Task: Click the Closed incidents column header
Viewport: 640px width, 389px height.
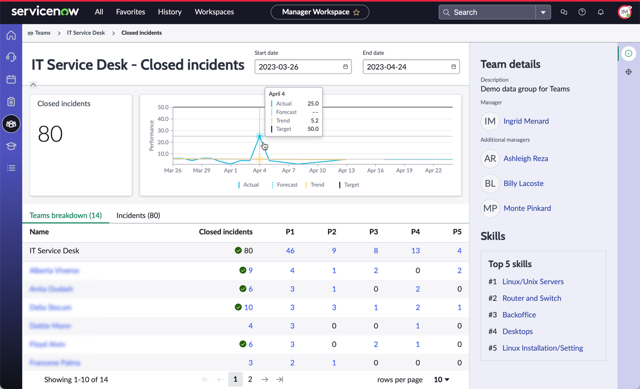Action: pos(226,232)
